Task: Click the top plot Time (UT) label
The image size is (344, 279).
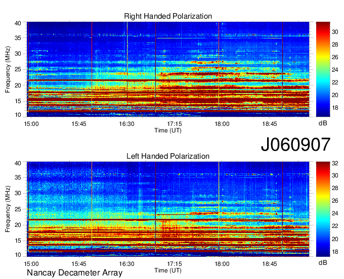Action: (168, 130)
